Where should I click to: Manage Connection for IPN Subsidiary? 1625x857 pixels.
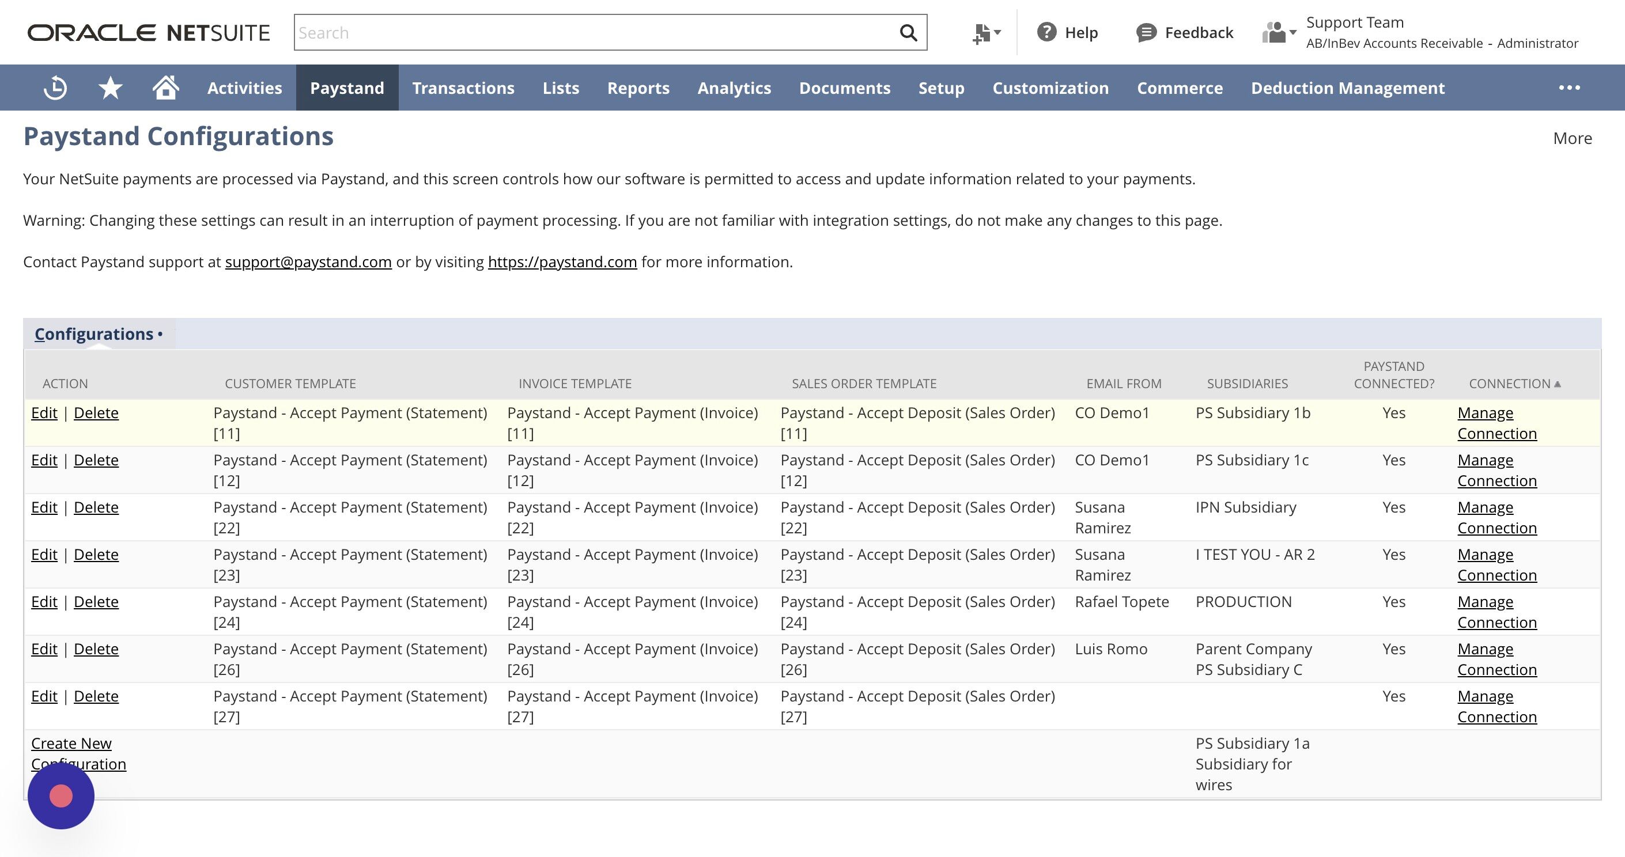point(1497,518)
